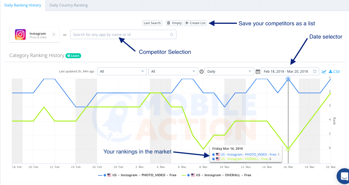
Task: Expand the first All filter dropdown
Action: point(122,72)
